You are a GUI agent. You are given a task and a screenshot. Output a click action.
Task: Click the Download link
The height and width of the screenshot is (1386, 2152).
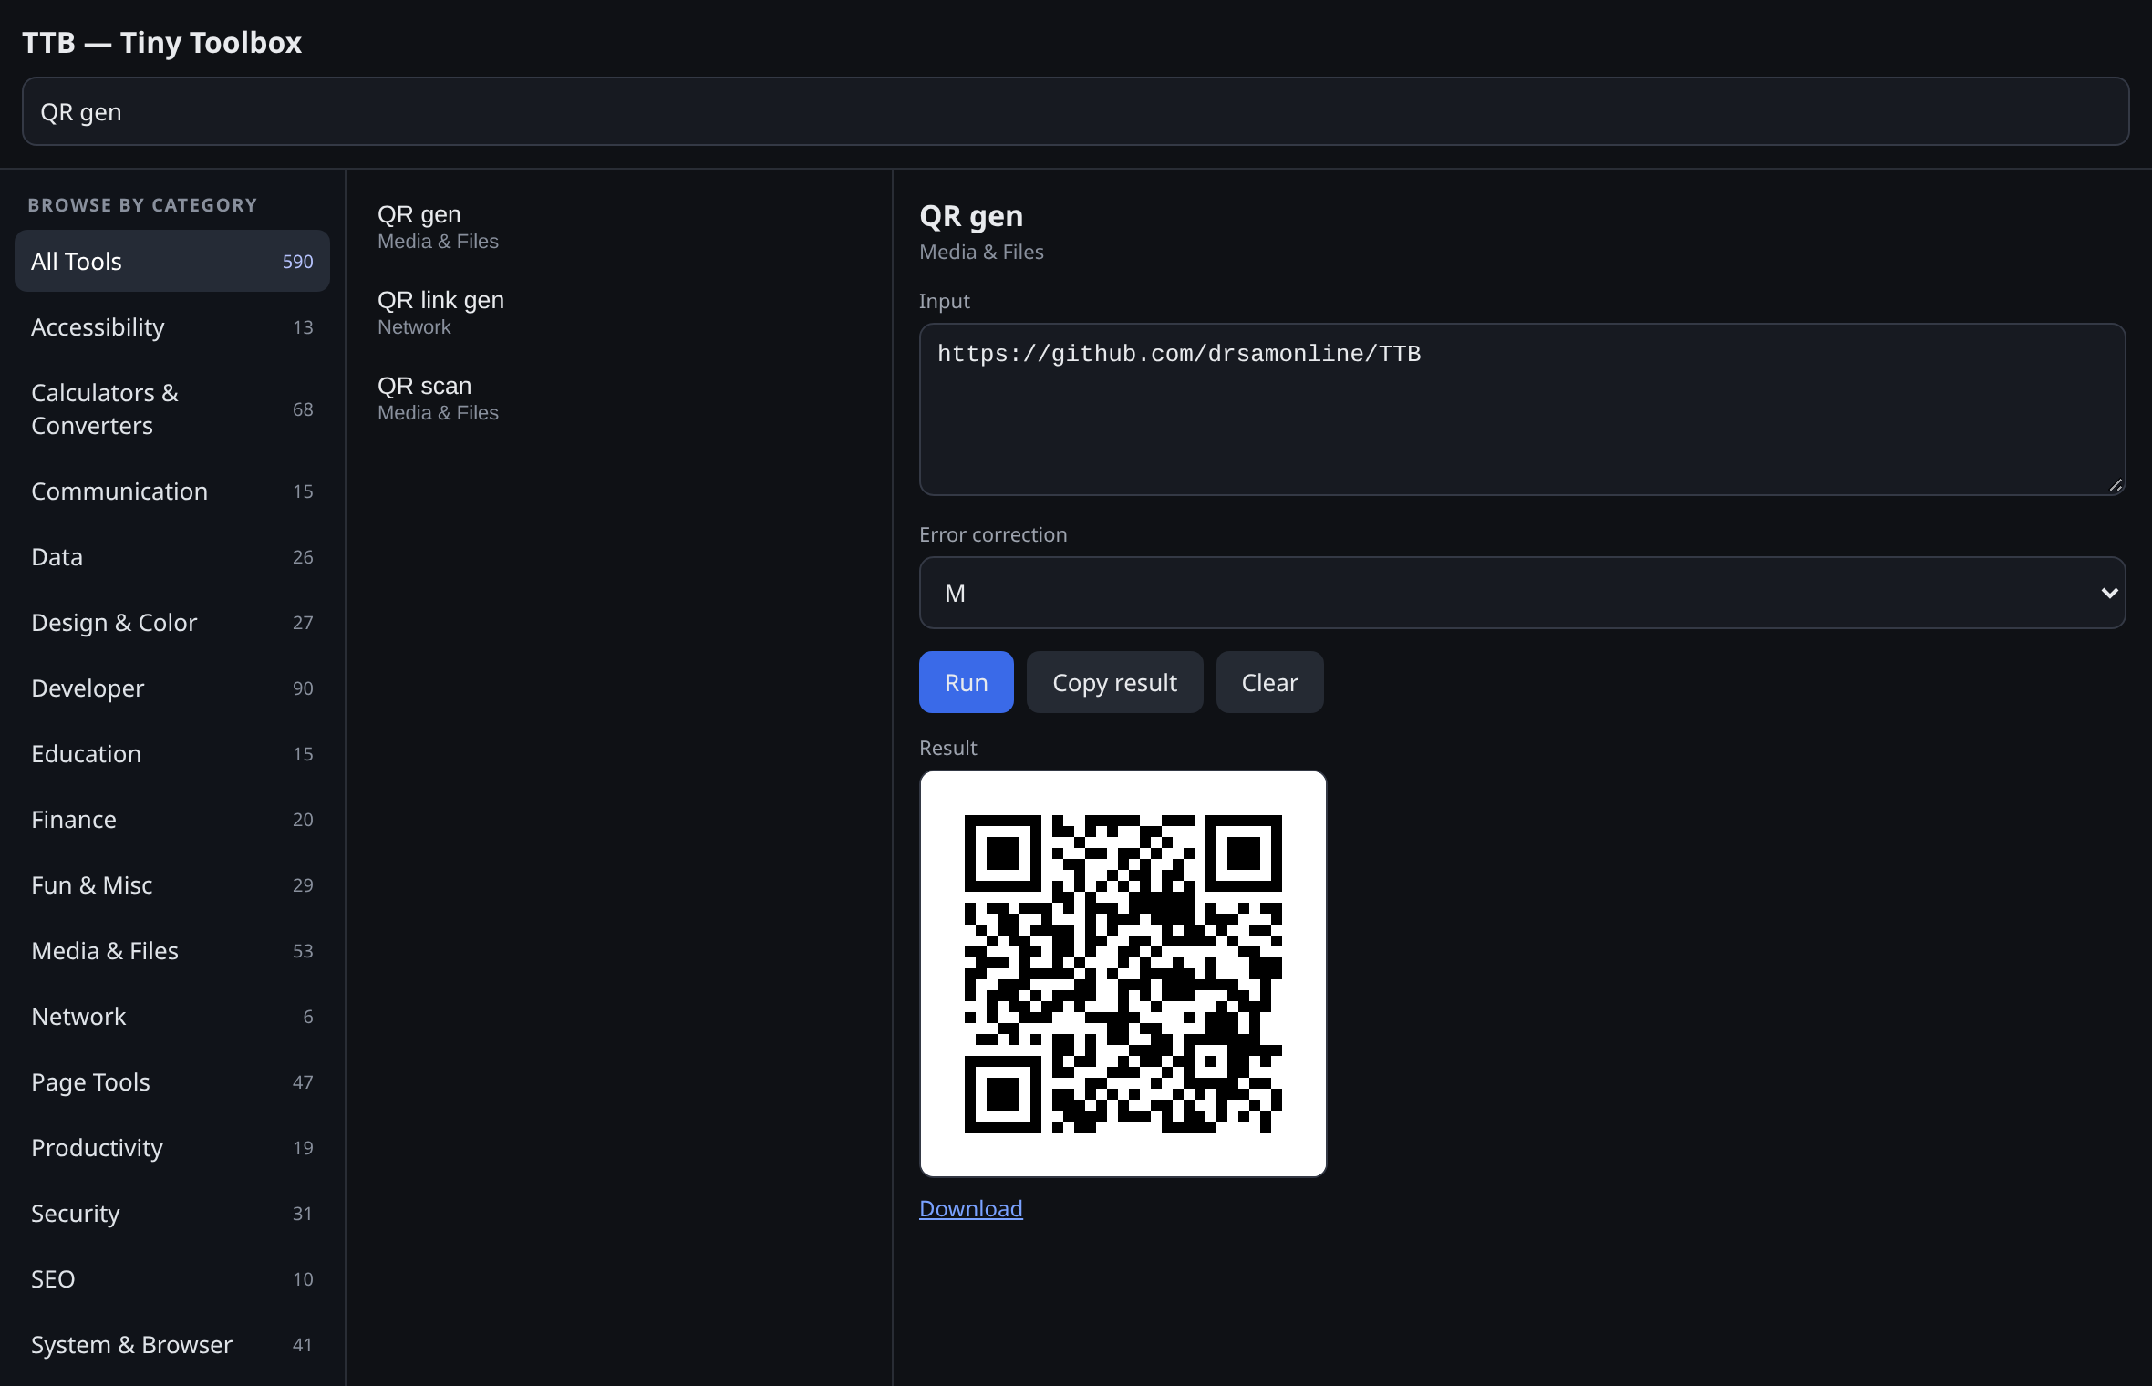(x=970, y=1208)
